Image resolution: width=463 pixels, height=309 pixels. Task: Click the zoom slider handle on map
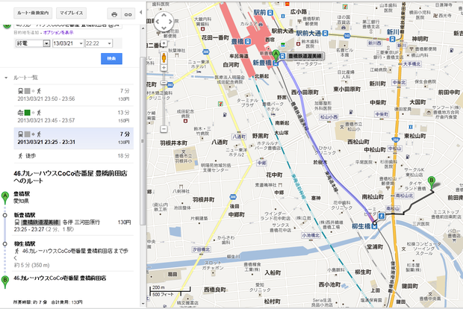164,83
